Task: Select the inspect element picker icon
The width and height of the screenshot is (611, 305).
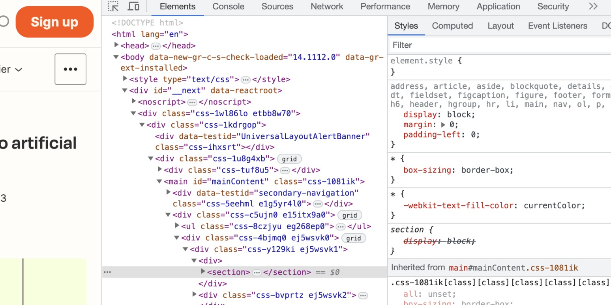Action: tap(113, 6)
